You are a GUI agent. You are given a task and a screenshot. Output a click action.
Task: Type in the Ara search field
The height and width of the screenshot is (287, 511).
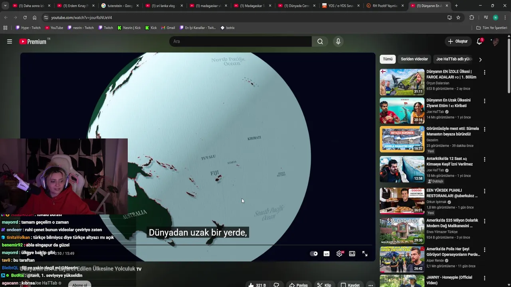pyautogui.click(x=240, y=41)
